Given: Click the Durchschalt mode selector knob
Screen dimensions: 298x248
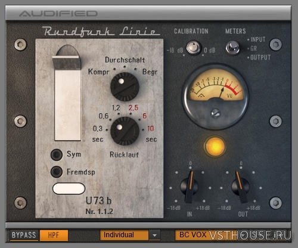Looking at the screenshot, I should point(125,87).
